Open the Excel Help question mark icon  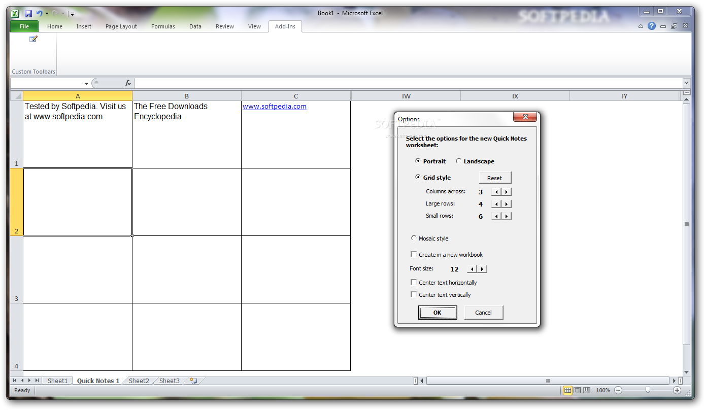652,26
